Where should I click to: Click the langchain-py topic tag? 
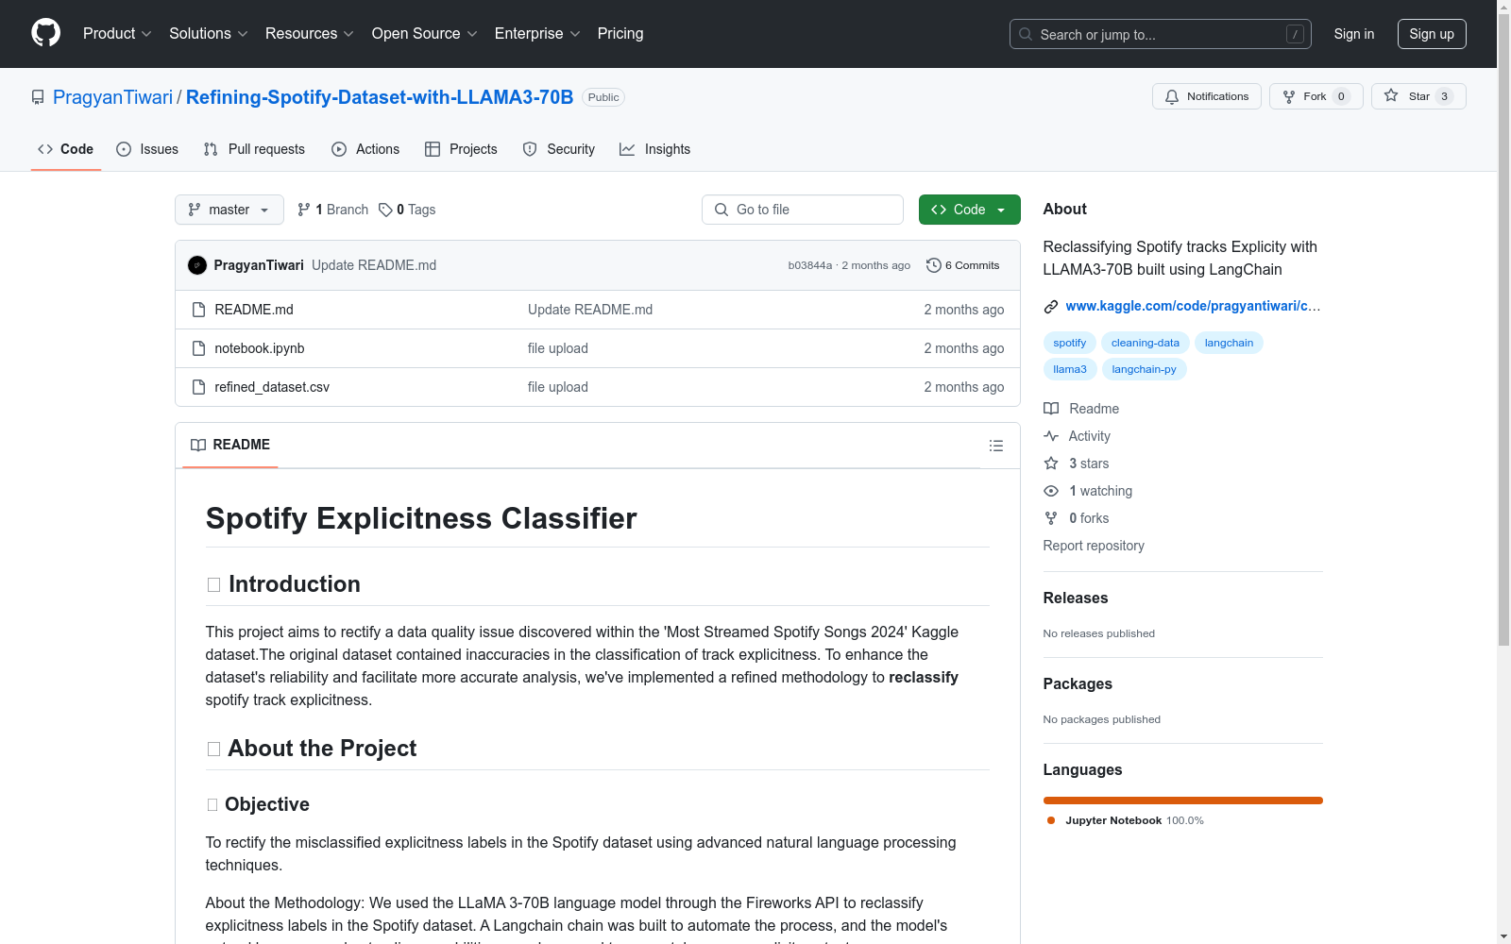1144,369
